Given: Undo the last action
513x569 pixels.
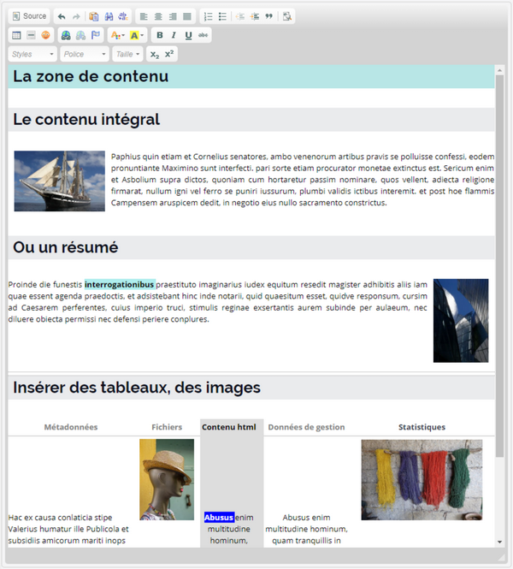Looking at the screenshot, I should coord(62,16).
